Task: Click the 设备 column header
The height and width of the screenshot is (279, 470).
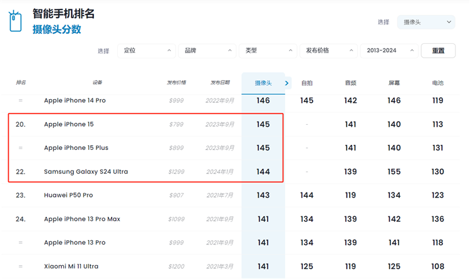Action: [97, 83]
